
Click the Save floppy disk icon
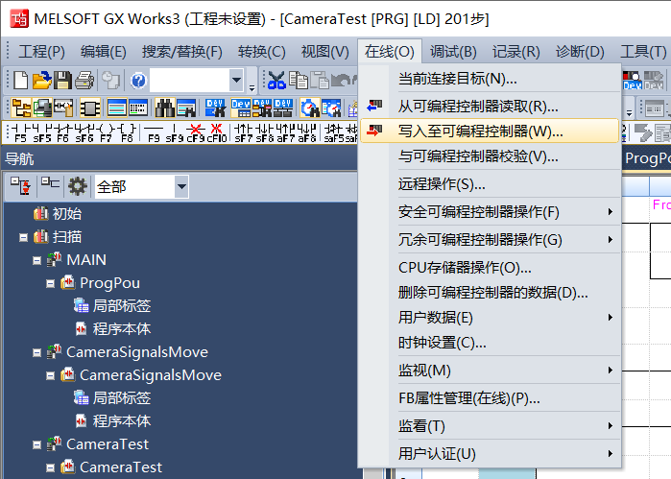pyautogui.click(x=62, y=80)
